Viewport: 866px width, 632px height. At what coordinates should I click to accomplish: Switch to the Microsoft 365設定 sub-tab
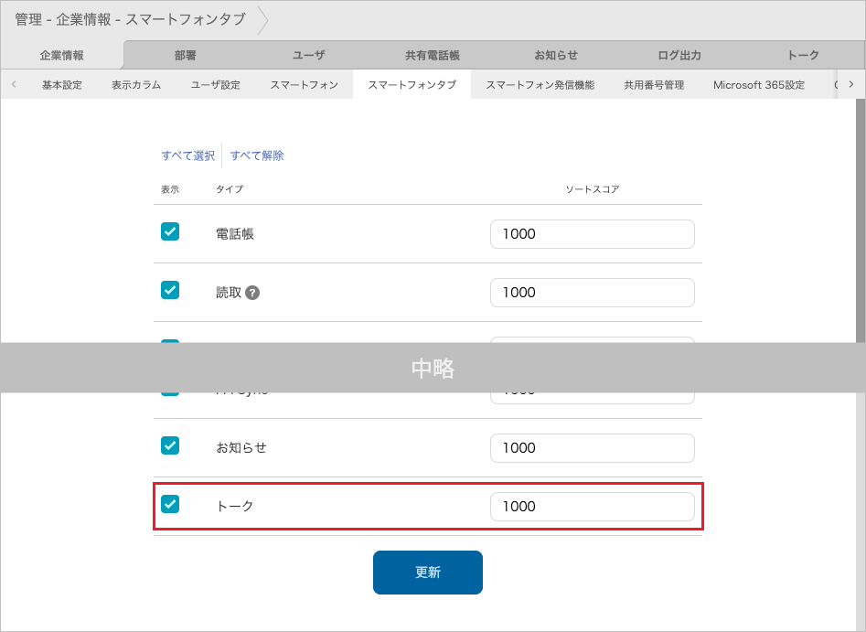[759, 83]
